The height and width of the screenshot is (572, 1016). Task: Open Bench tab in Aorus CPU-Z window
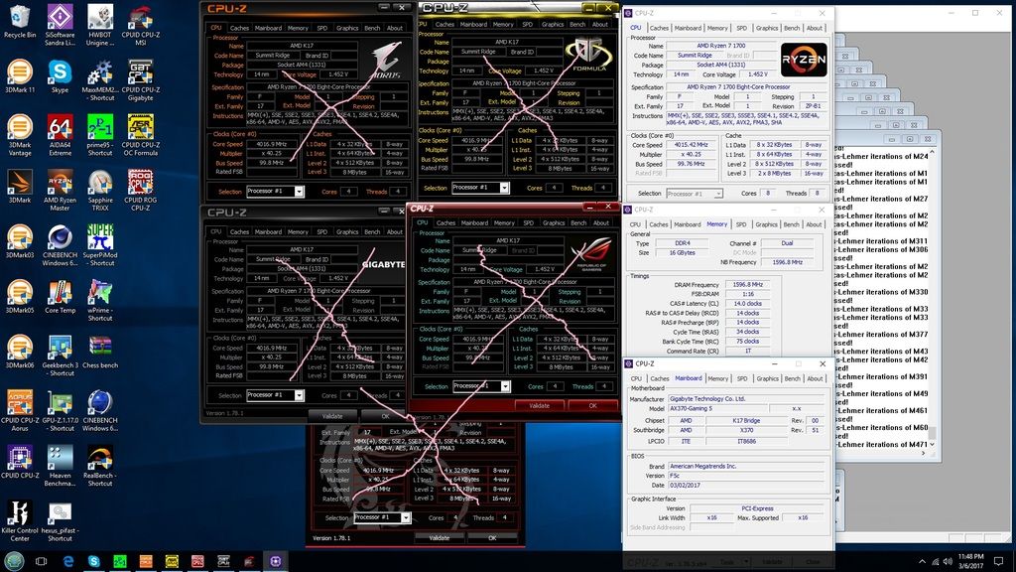pos(373,29)
